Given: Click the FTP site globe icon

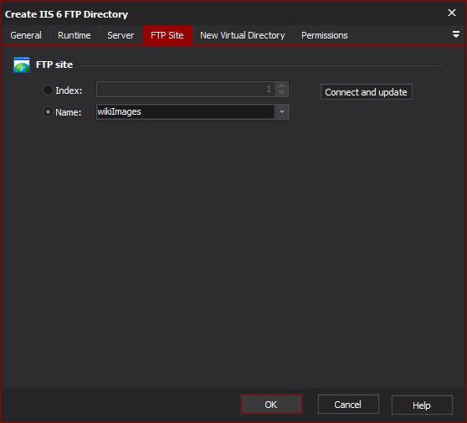Looking at the screenshot, I should tap(22, 65).
